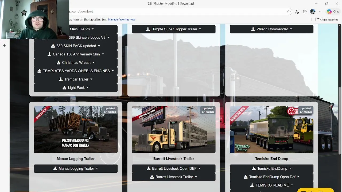
Task: Open browser history icon
Action: click(305, 12)
